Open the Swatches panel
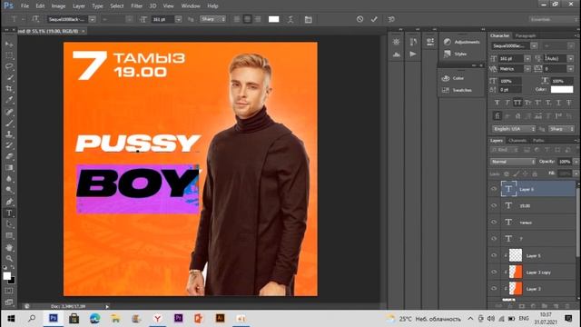The width and height of the screenshot is (581, 327). coord(458,90)
